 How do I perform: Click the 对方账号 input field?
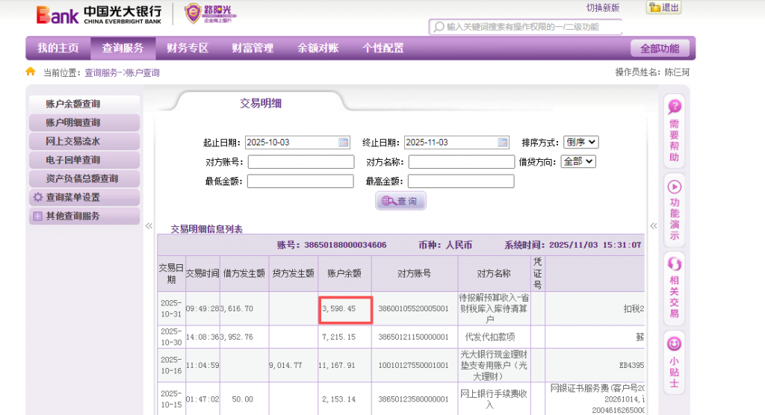[x=301, y=162]
